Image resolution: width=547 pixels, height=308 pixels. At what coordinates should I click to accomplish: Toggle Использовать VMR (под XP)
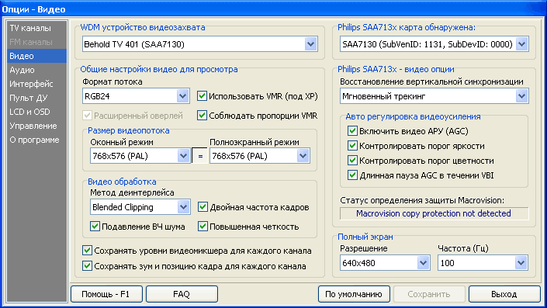[258, 96]
